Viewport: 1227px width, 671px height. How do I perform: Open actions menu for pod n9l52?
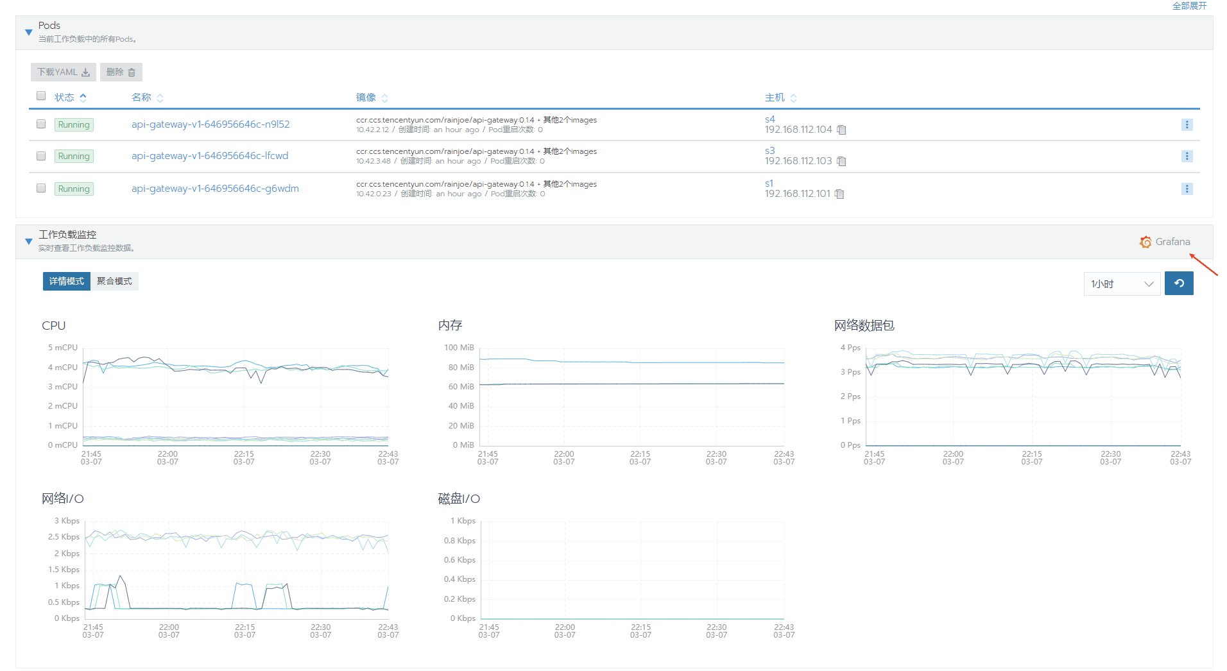[1187, 124]
